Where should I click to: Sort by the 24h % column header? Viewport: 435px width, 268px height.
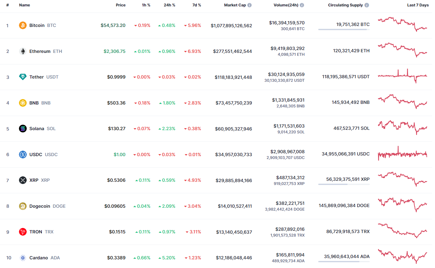tap(169, 5)
